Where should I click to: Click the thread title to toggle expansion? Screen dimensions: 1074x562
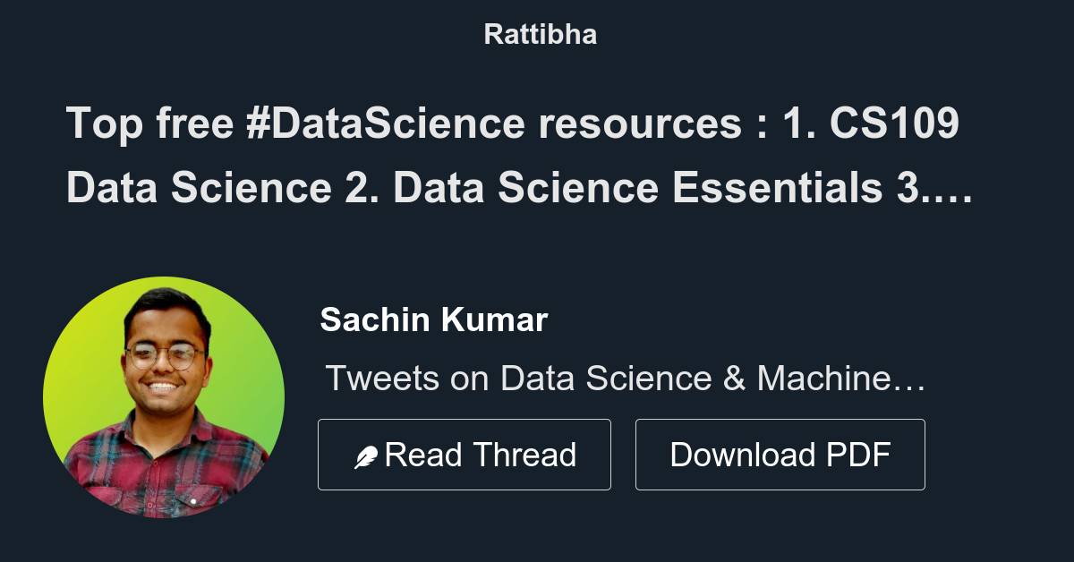515,157
